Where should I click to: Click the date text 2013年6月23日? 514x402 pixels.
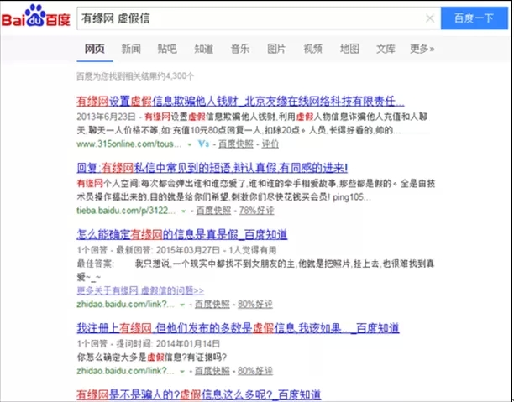pyautogui.click(x=106, y=117)
